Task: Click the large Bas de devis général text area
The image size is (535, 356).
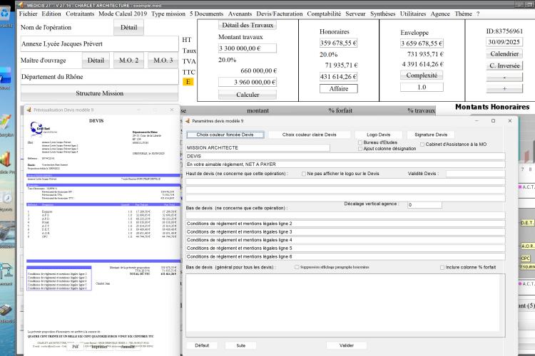Action: click(x=345, y=305)
